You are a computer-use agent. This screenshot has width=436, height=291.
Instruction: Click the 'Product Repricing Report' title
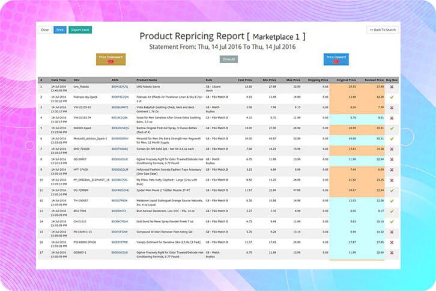click(192, 36)
